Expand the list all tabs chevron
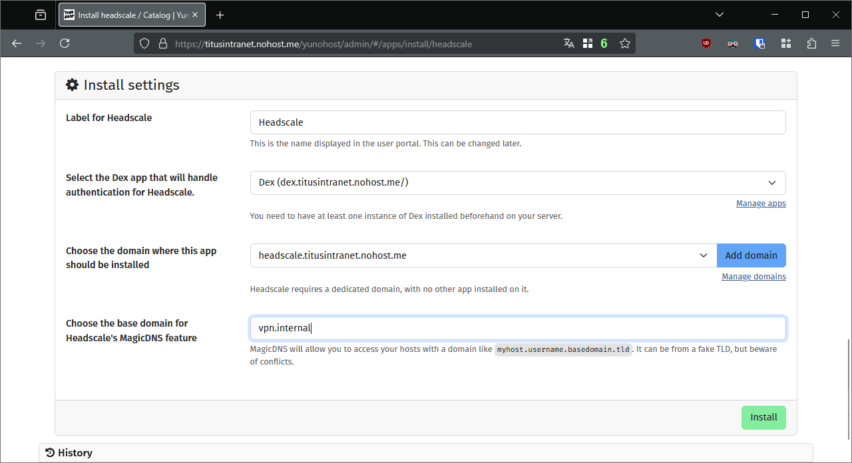 [719, 15]
